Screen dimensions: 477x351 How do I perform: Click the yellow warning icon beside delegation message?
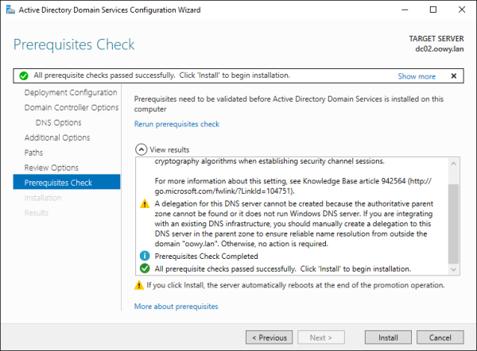pos(144,203)
